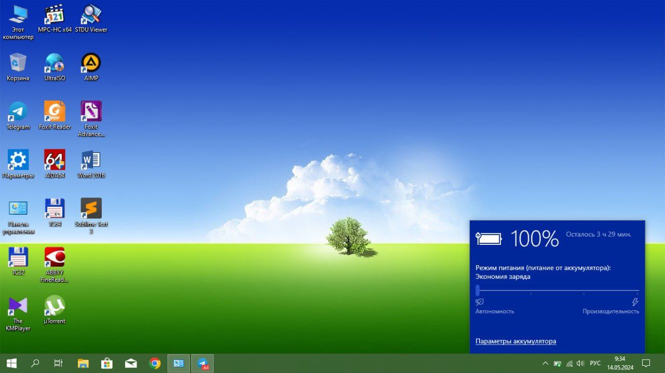This screenshot has height=373, width=665.
Task: Show hidden system tray icons
Action: pyautogui.click(x=545, y=363)
